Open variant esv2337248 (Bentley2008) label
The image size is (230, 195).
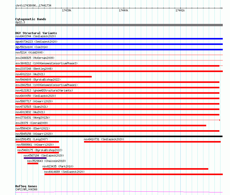point(34,69)
